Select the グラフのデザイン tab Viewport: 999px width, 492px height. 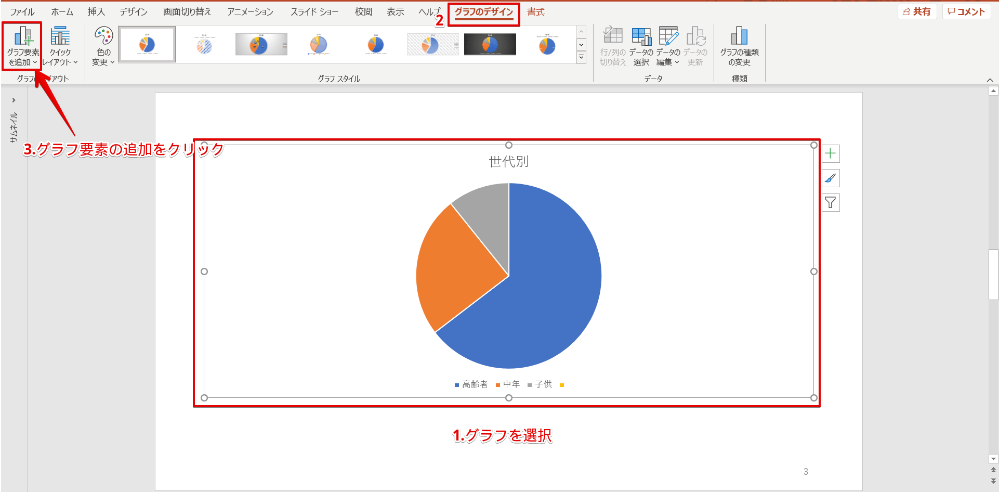(484, 12)
